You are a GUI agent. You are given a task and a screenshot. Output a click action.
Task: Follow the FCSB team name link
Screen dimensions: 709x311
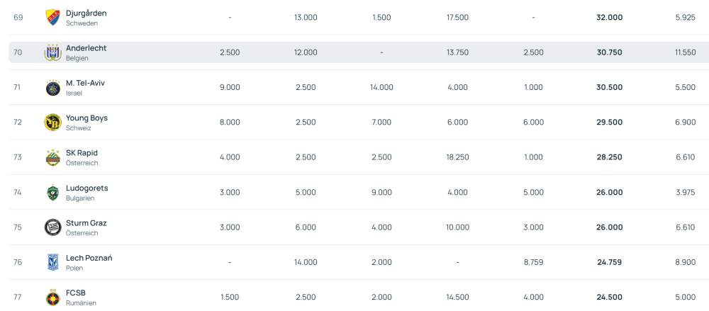tap(76, 293)
